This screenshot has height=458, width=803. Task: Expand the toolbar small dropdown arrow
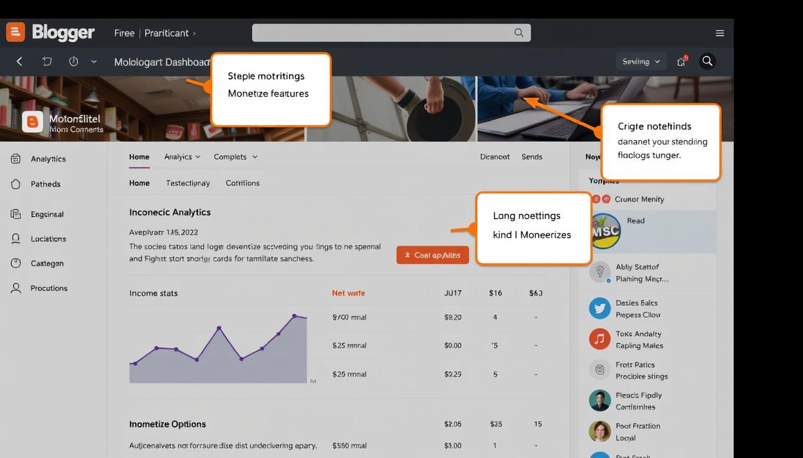coord(94,61)
